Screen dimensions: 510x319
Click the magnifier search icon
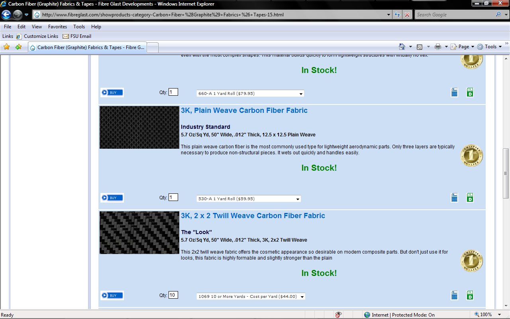pos(498,14)
